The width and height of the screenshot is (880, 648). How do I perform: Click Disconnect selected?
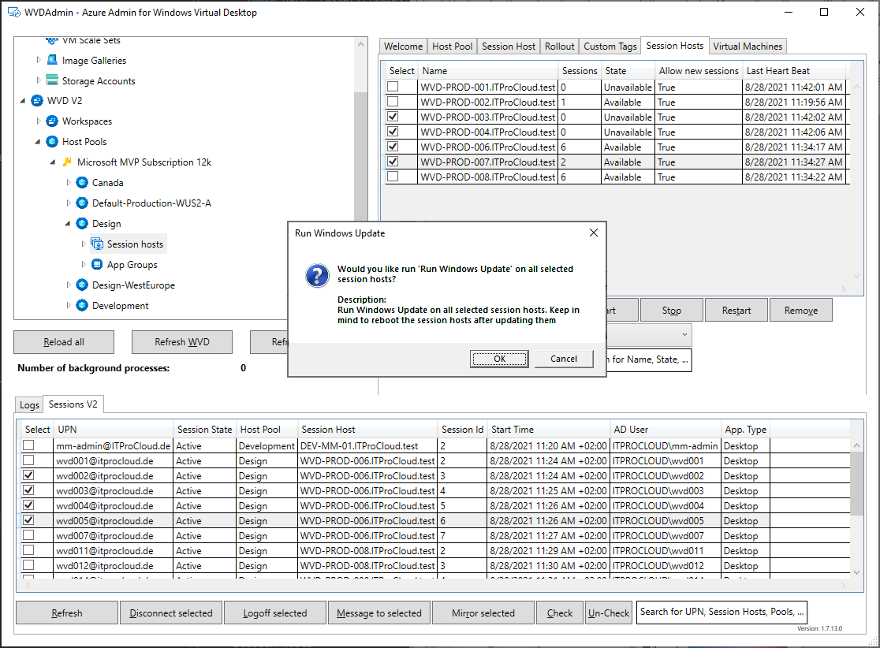(x=171, y=613)
